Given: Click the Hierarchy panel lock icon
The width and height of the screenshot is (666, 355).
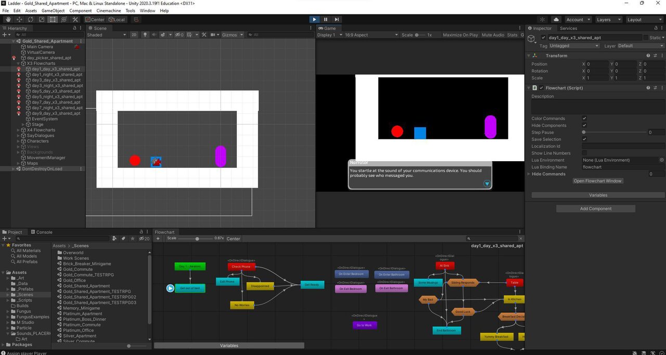Looking at the screenshot, I should tap(74, 28).
